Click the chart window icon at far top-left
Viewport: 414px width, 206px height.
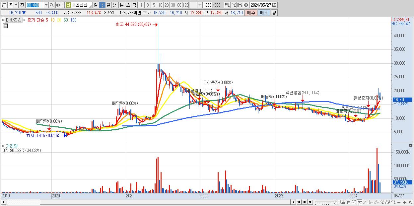tap(4, 5)
